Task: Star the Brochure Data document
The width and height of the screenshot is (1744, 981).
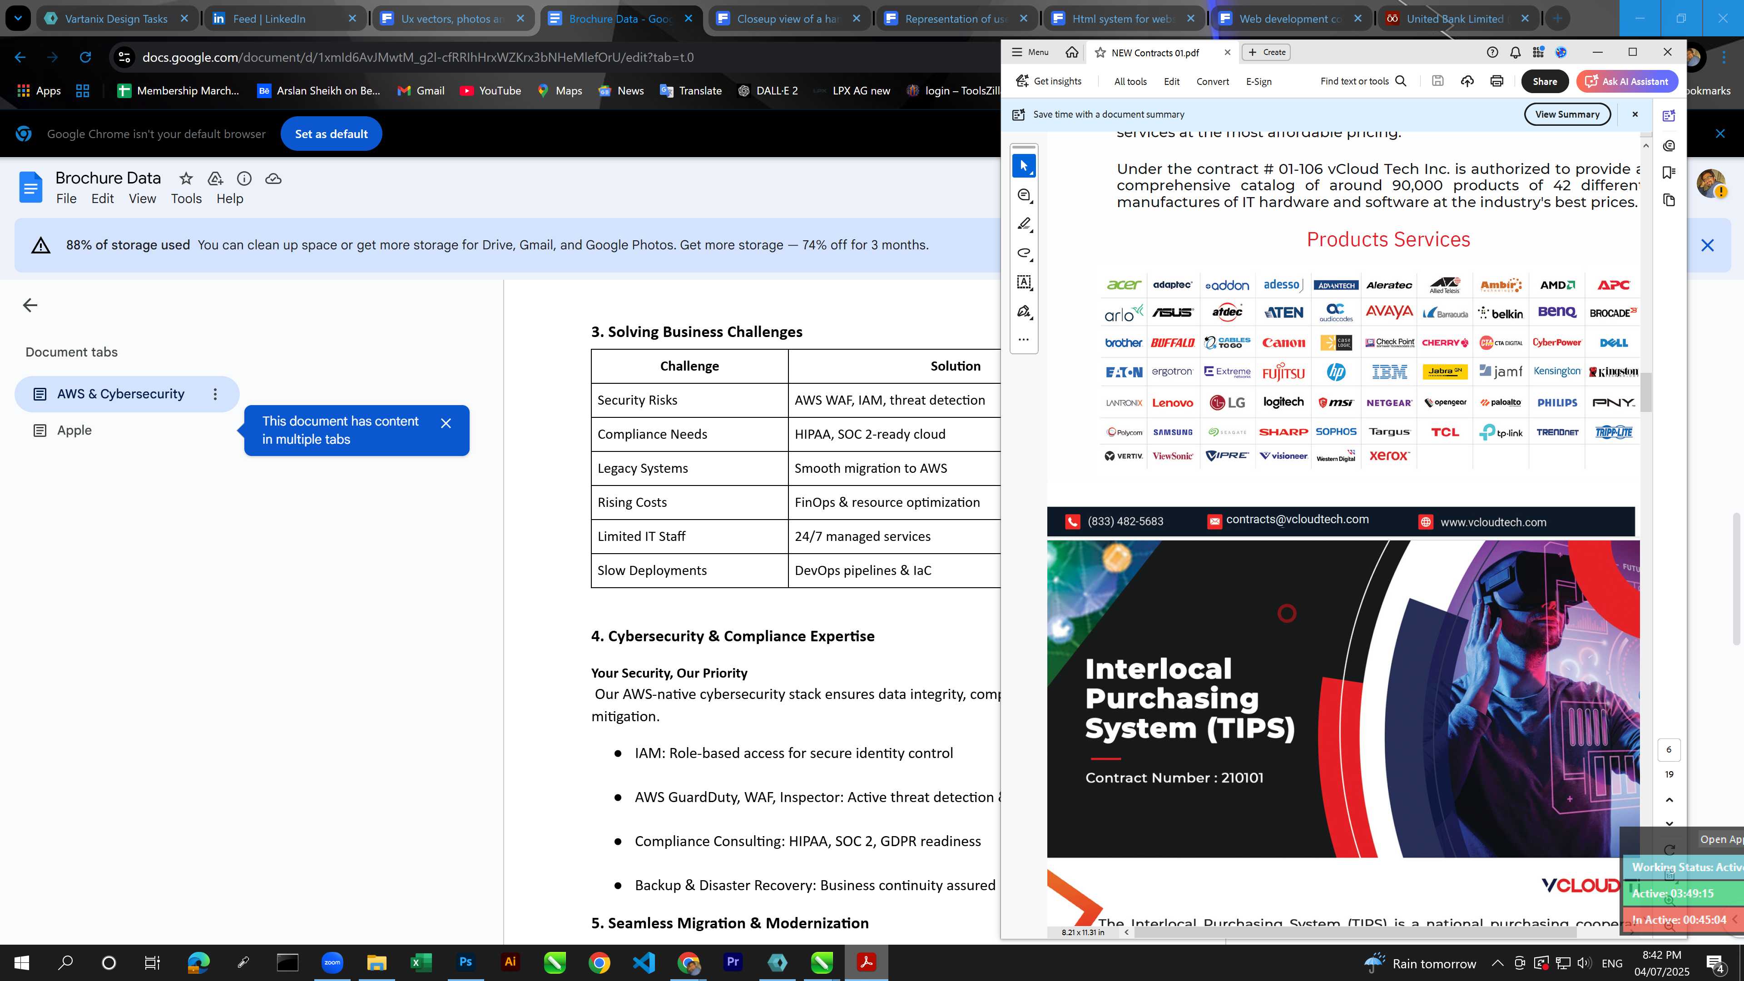Action: coord(185,179)
